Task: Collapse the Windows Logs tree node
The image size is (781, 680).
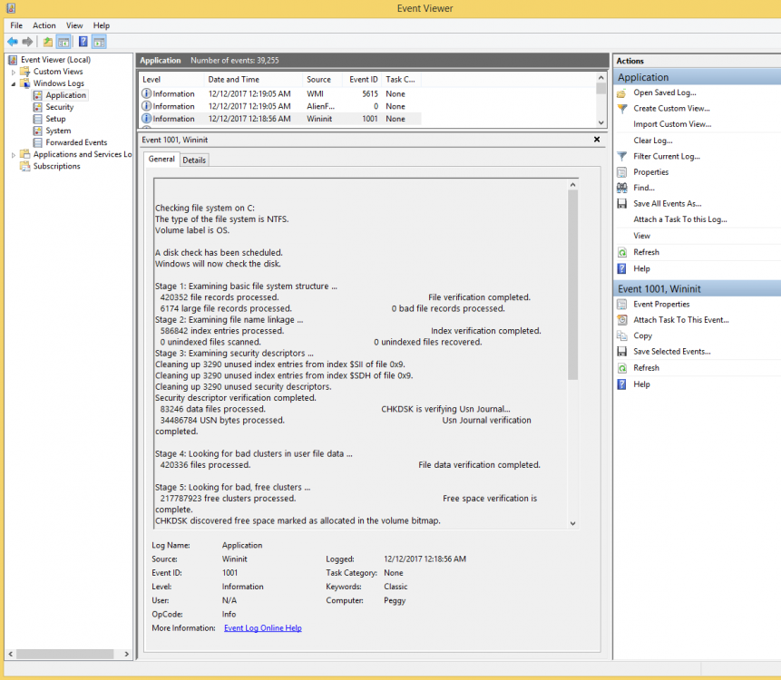Action: [14, 83]
